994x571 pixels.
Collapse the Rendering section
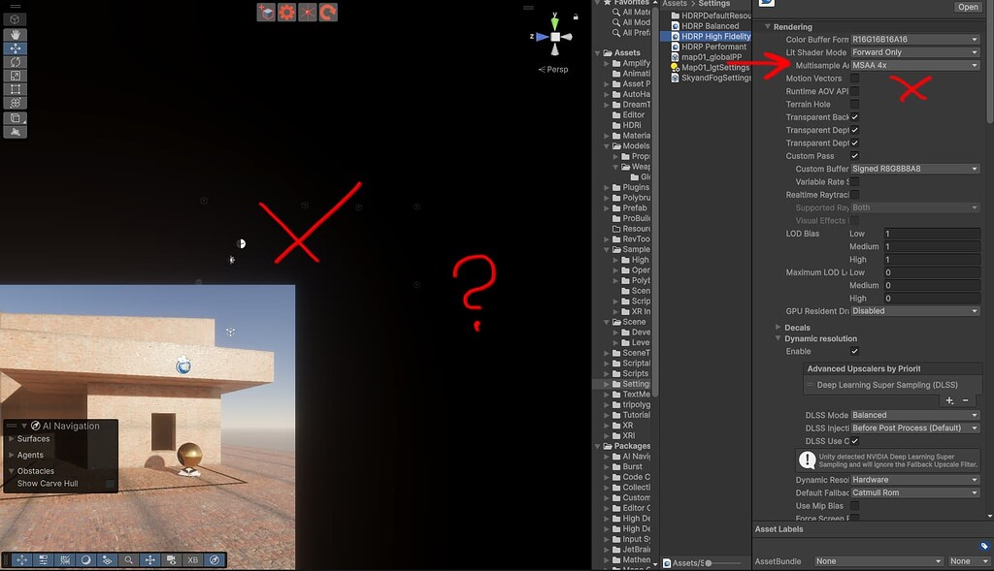tap(770, 26)
